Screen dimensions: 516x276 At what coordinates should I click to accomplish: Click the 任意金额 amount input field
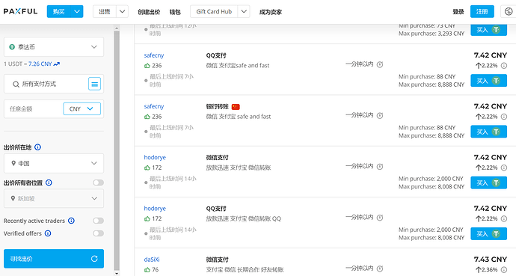click(34, 109)
